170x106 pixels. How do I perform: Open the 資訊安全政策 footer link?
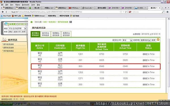click(x=29, y=96)
